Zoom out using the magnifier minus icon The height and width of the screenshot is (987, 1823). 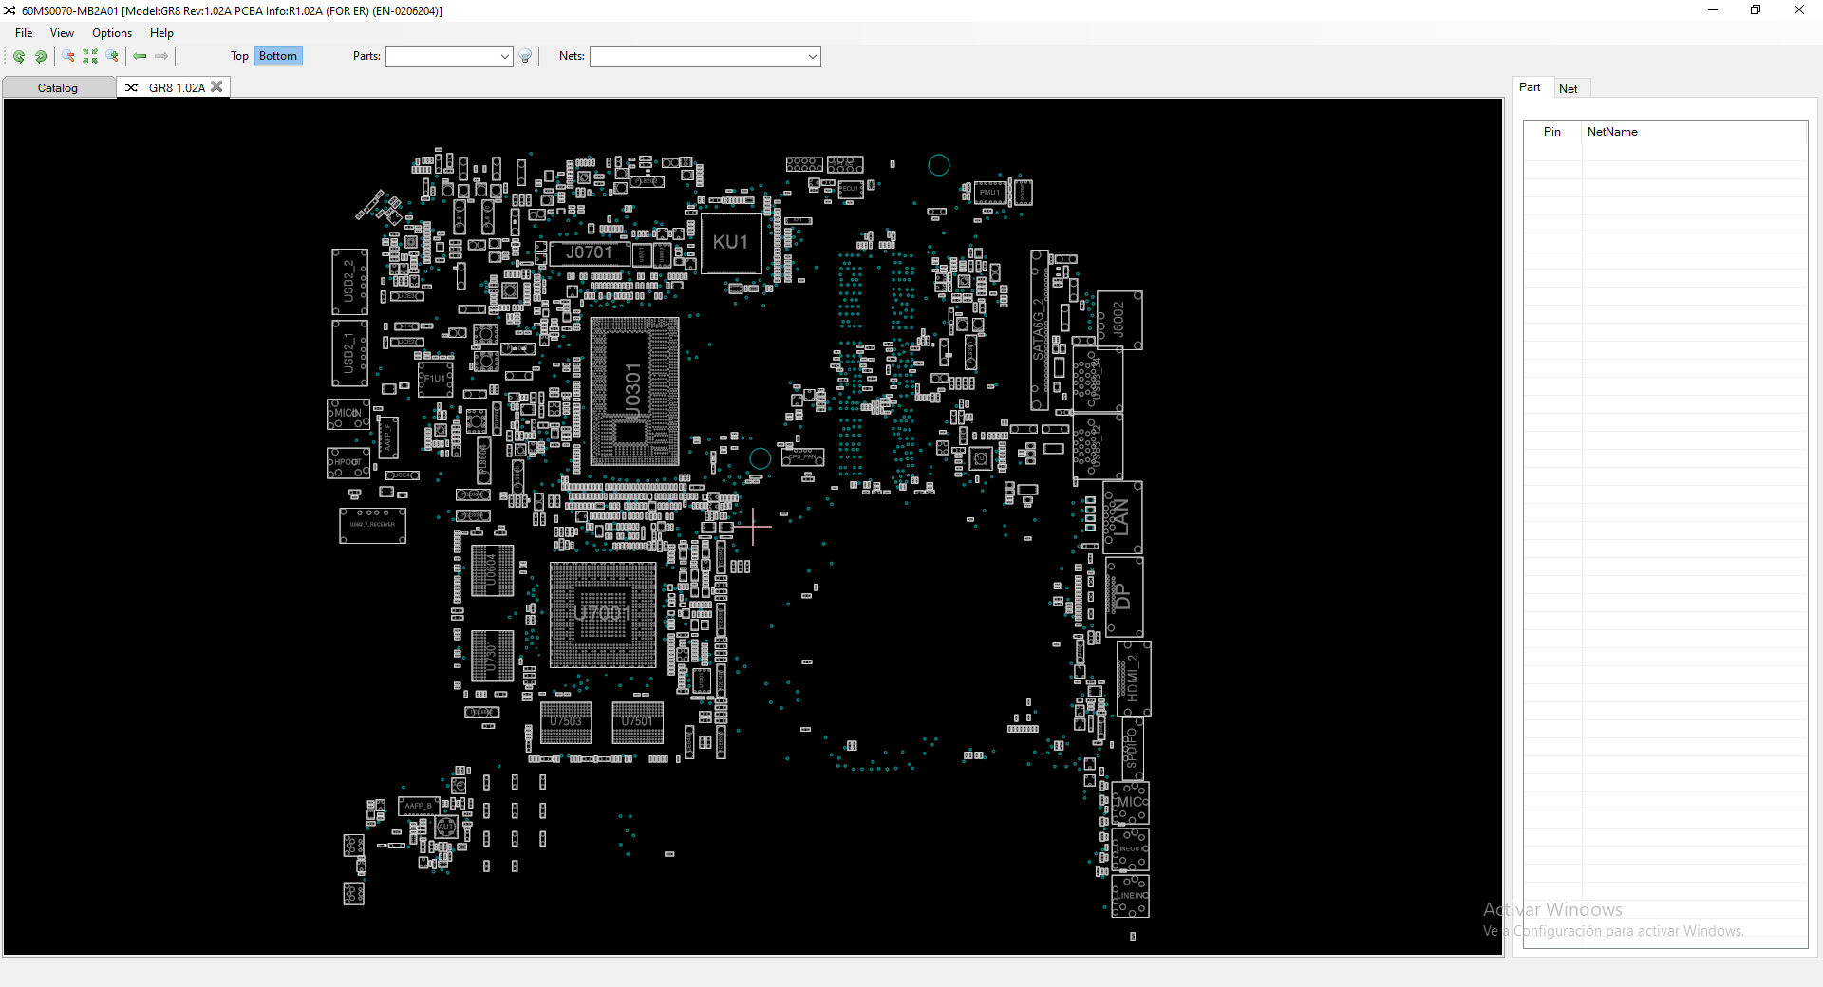[x=68, y=57]
